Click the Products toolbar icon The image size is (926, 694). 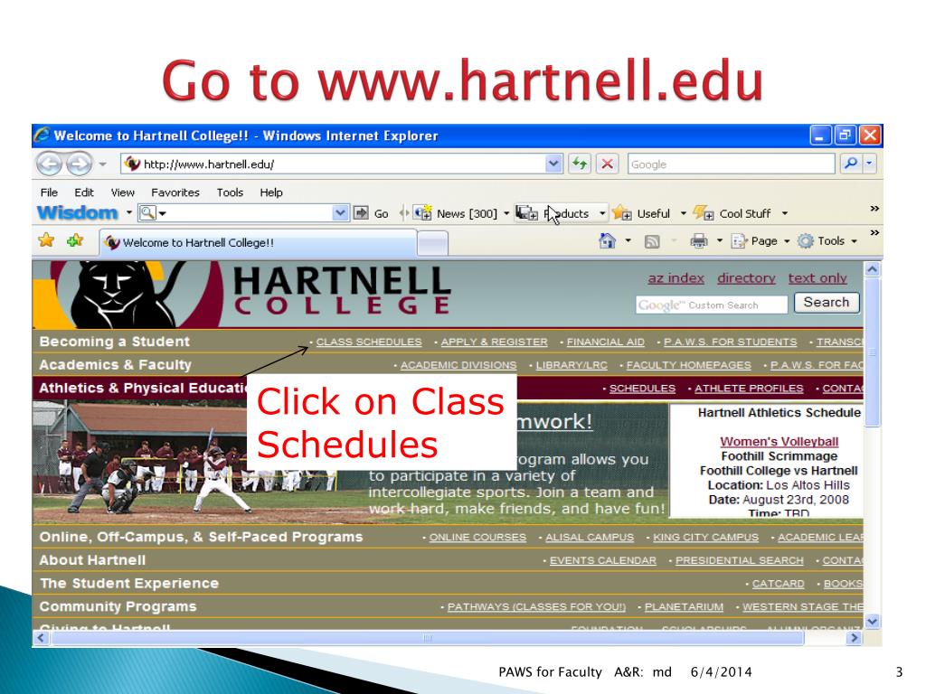pyautogui.click(x=527, y=213)
